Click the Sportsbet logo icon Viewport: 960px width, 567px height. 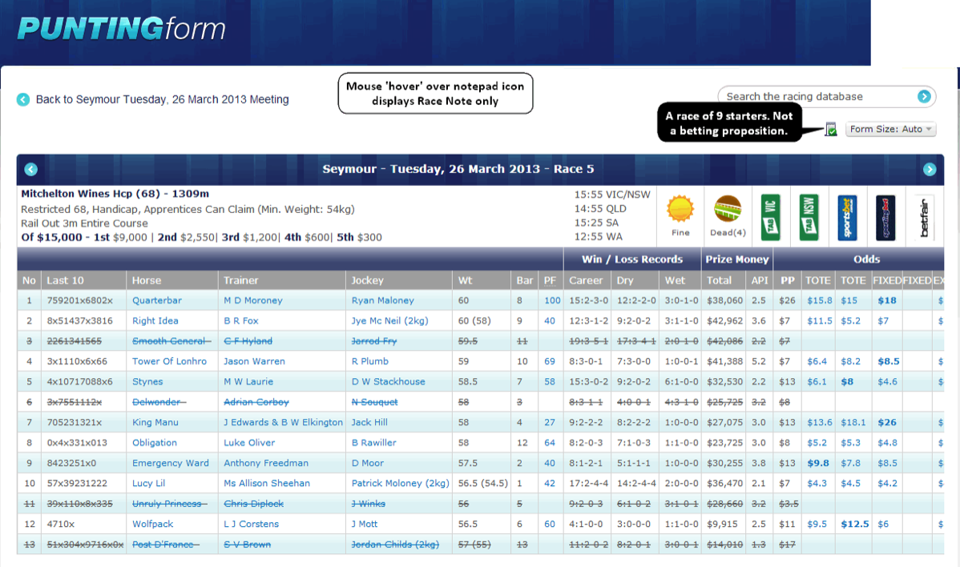coord(847,216)
